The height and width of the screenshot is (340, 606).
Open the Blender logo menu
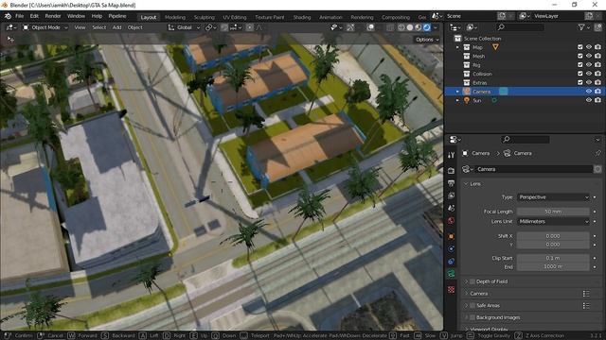[8, 16]
